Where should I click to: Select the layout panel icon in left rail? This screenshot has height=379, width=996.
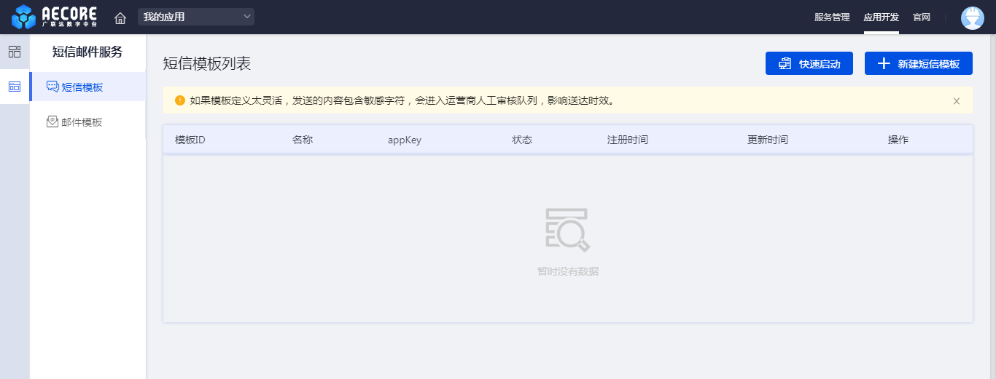pos(15,87)
